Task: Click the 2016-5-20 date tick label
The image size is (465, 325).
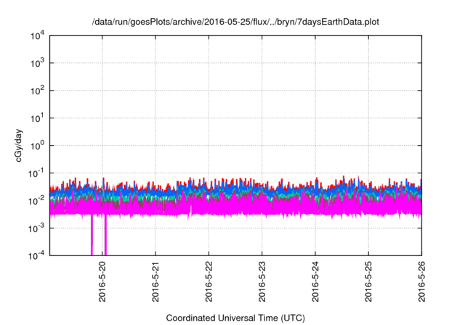Action: 102,281
